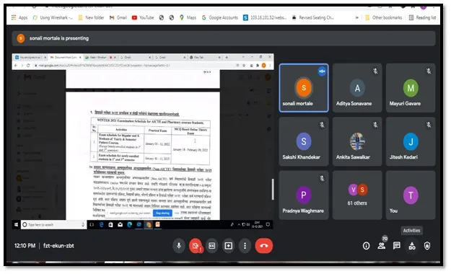Open Google Accounts bookmark
Screen dimensions: 451x274
pyautogui.click(x=220, y=17)
